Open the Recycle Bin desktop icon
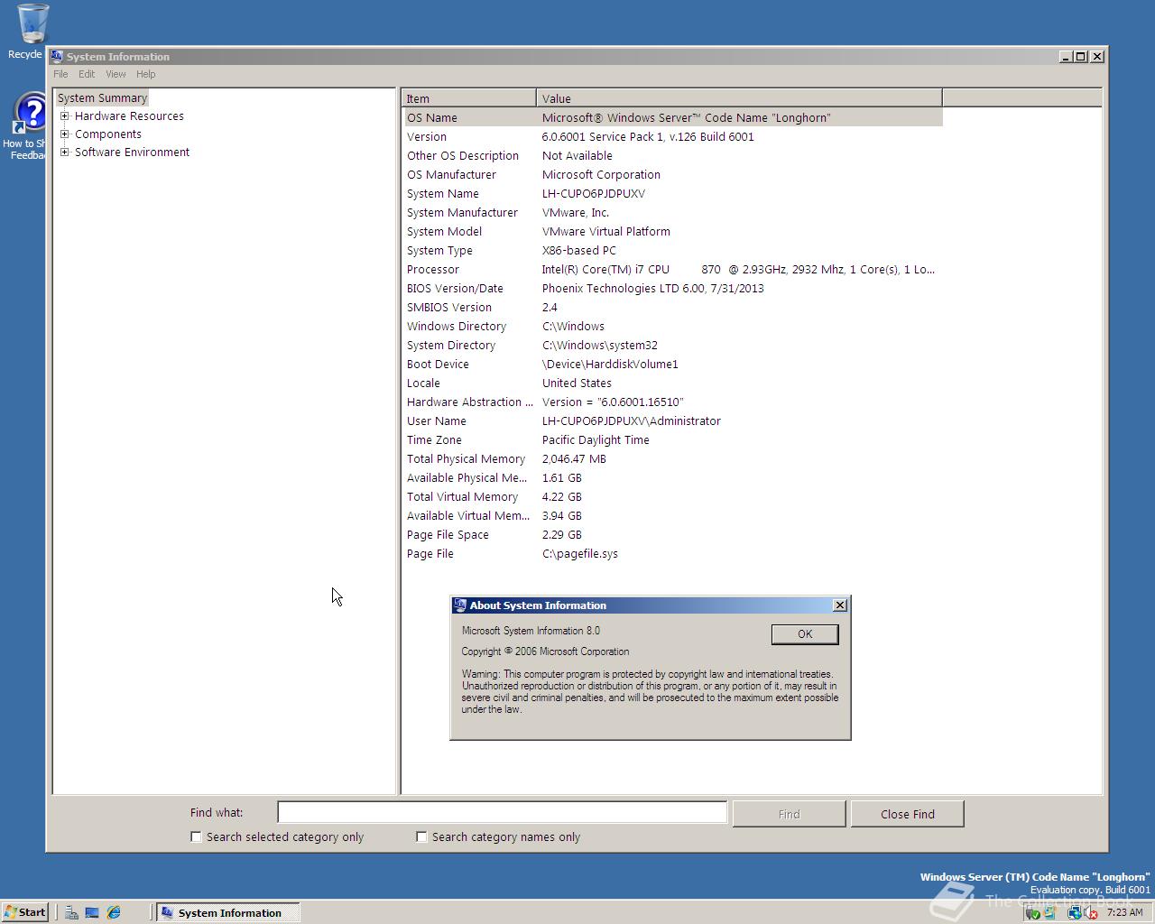This screenshot has height=924, width=1155. tap(29, 32)
